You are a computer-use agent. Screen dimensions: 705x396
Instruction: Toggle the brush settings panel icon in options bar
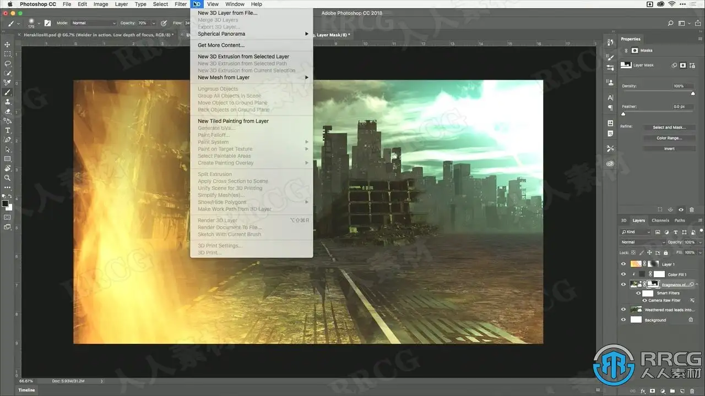pyautogui.click(x=47, y=23)
